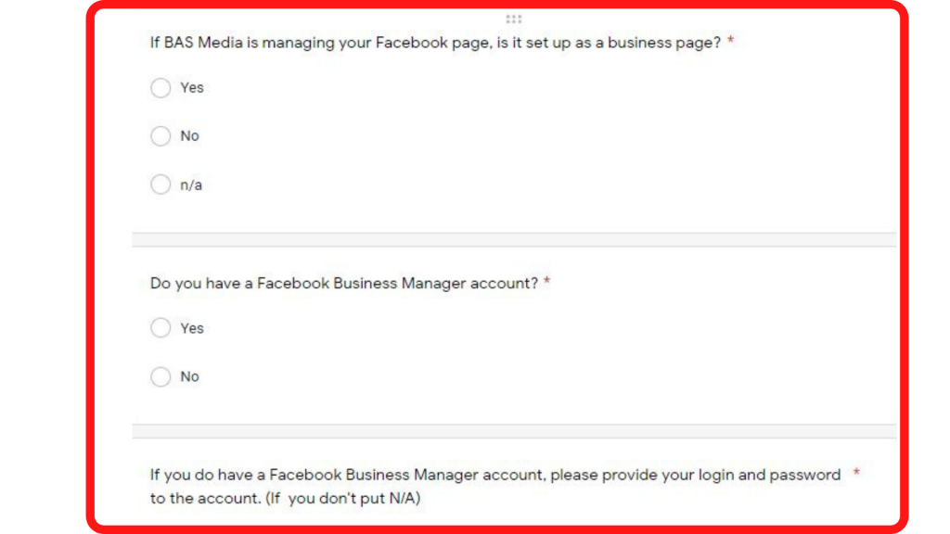This screenshot has width=950, height=534.
Task: Select the Yes radio for business page question
Action: [160, 88]
